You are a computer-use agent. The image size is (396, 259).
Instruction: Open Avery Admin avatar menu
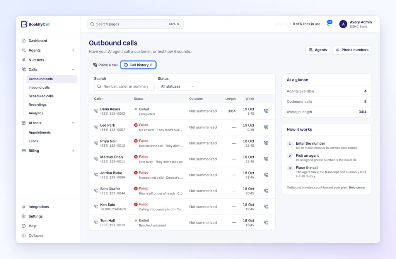[343, 24]
